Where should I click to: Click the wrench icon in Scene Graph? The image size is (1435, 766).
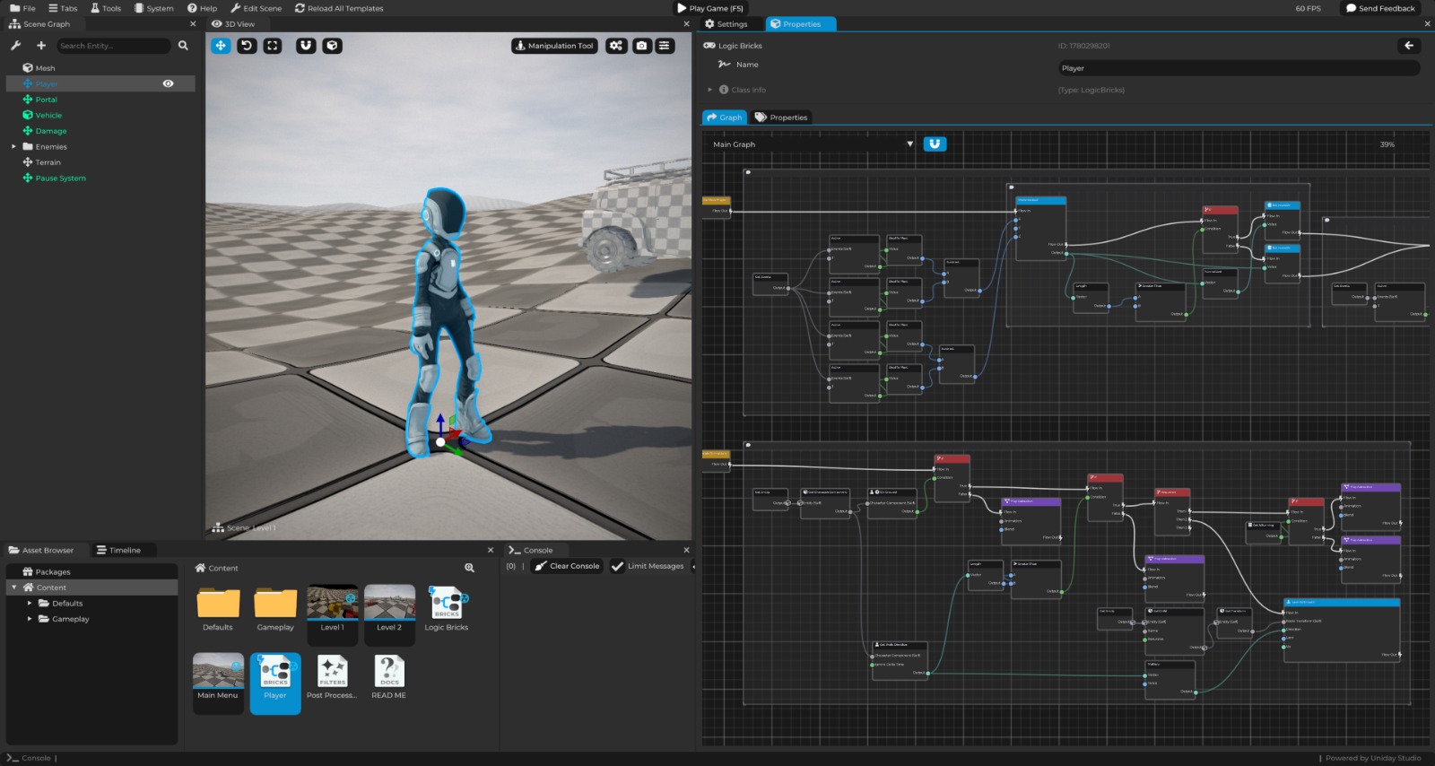coord(15,46)
